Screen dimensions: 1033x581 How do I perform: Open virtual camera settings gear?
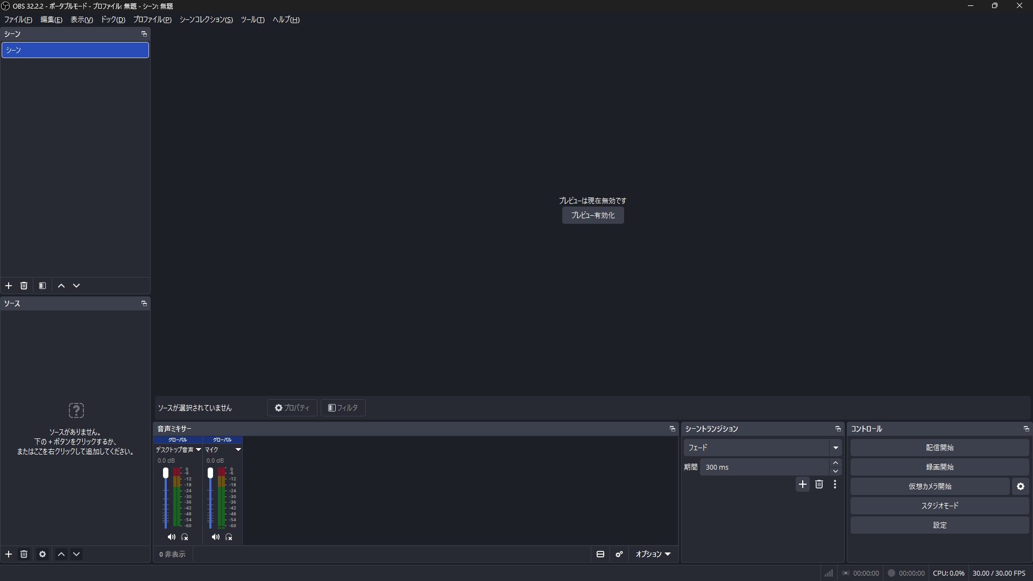[1021, 486]
